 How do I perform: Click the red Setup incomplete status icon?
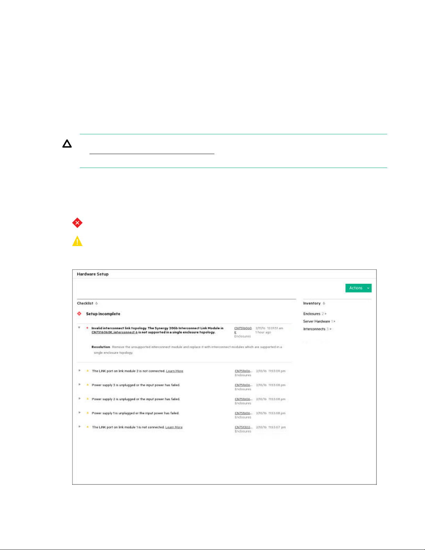(79, 314)
